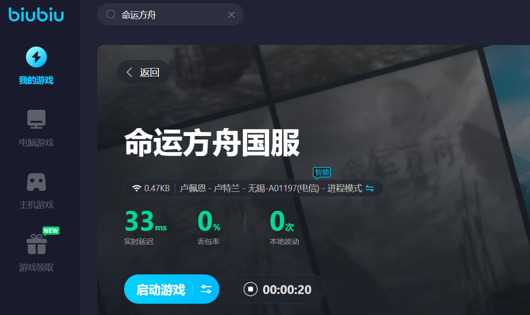Go back with the 返回 button

pyautogui.click(x=143, y=72)
